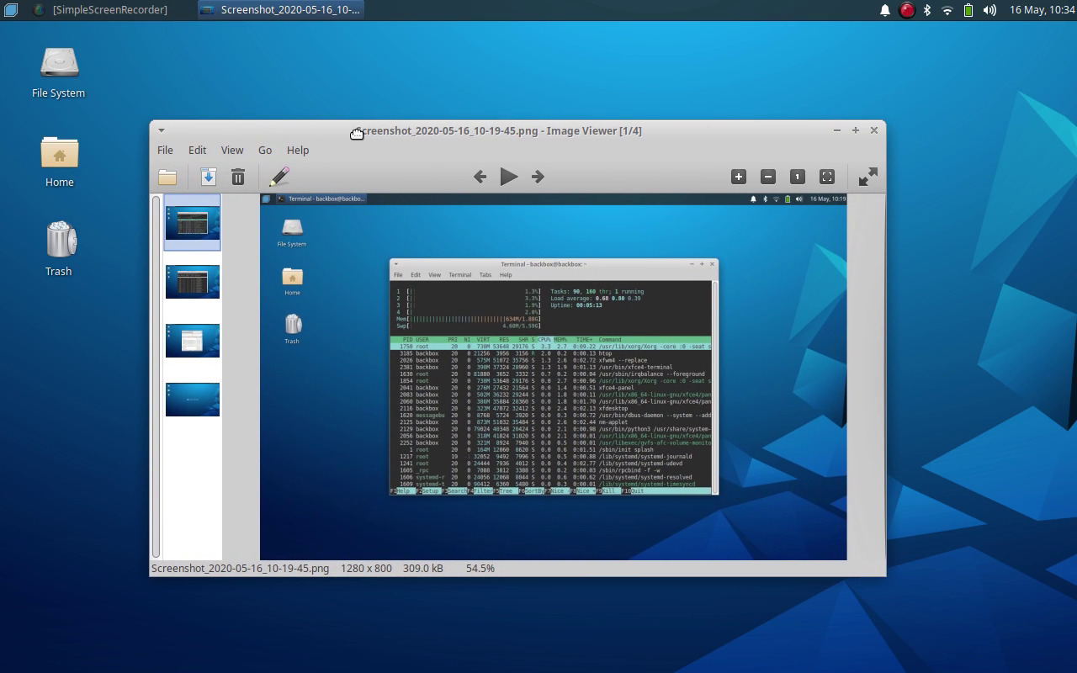Fit the image to the window

[826, 177]
